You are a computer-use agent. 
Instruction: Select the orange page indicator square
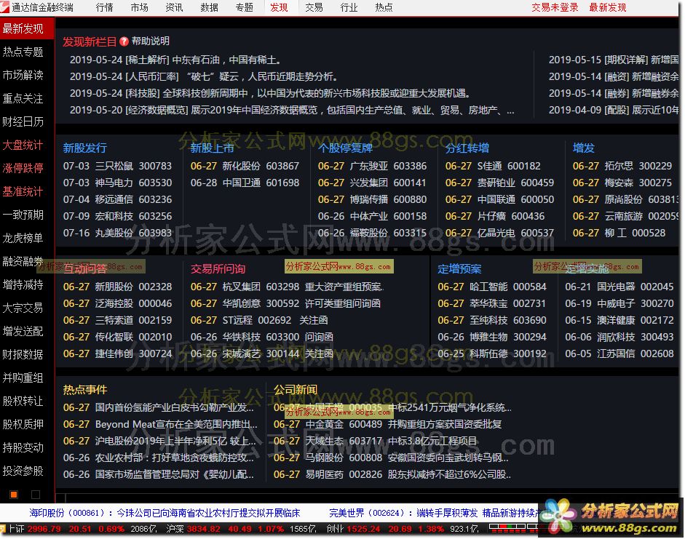click(x=14, y=495)
